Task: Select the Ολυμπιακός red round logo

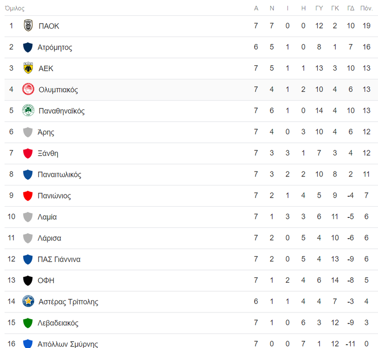Action: tap(28, 89)
